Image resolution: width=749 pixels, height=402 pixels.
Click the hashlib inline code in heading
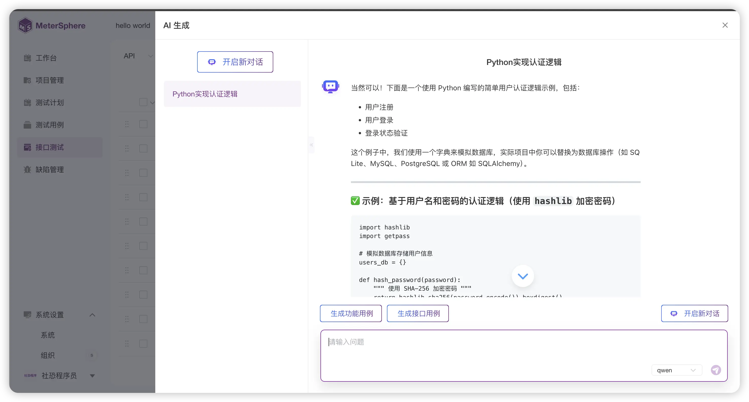553,201
